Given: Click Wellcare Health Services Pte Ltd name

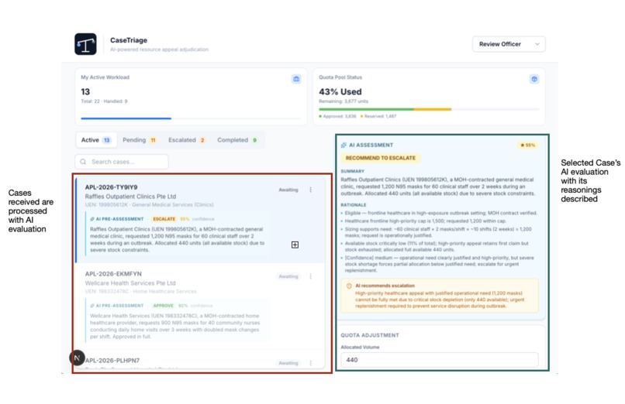Looking at the screenshot, I should pyautogui.click(x=130, y=283).
